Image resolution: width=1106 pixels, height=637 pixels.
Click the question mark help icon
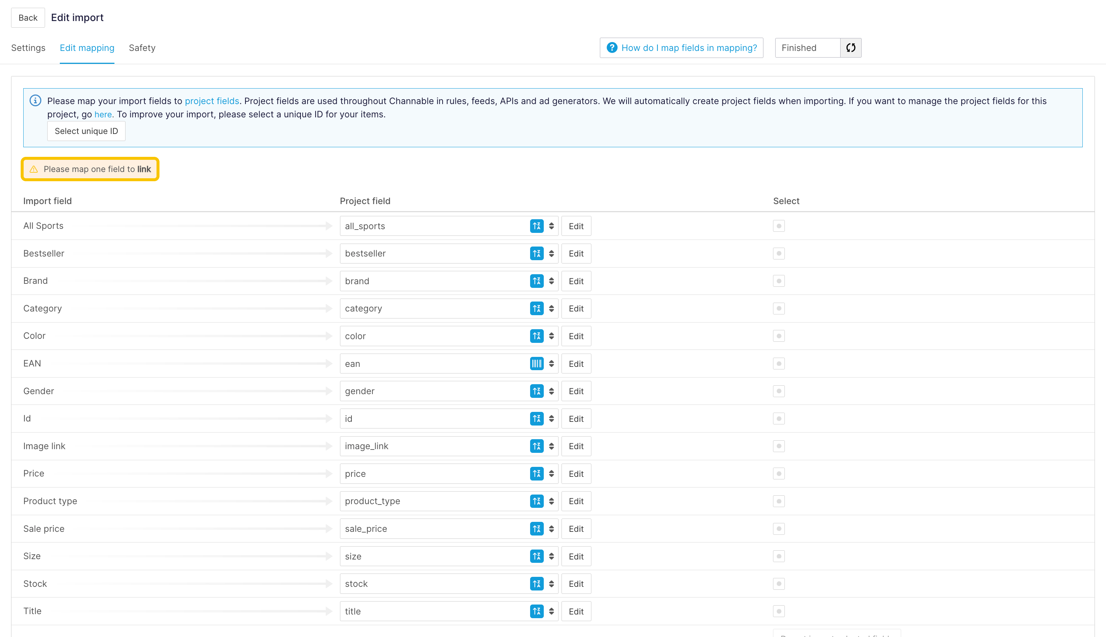tap(612, 48)
